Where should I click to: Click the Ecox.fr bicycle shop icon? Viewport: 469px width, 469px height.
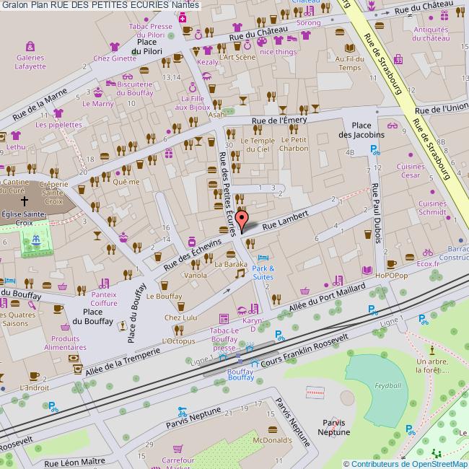tap(428, 253)
